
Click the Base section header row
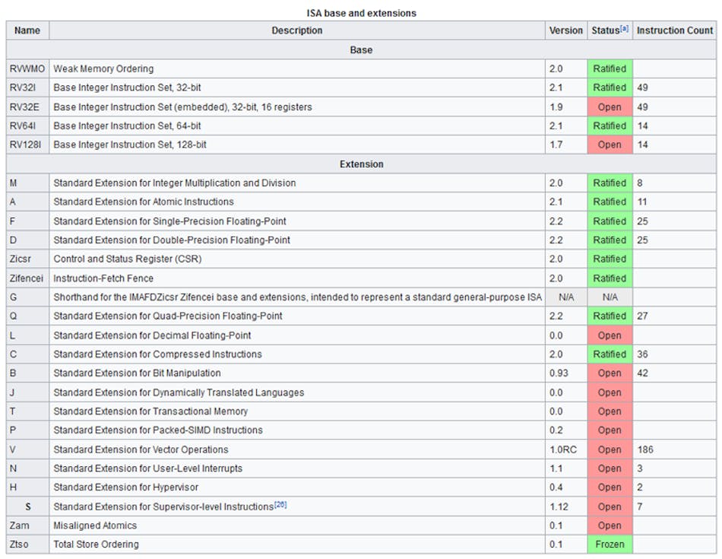[361, 49]
